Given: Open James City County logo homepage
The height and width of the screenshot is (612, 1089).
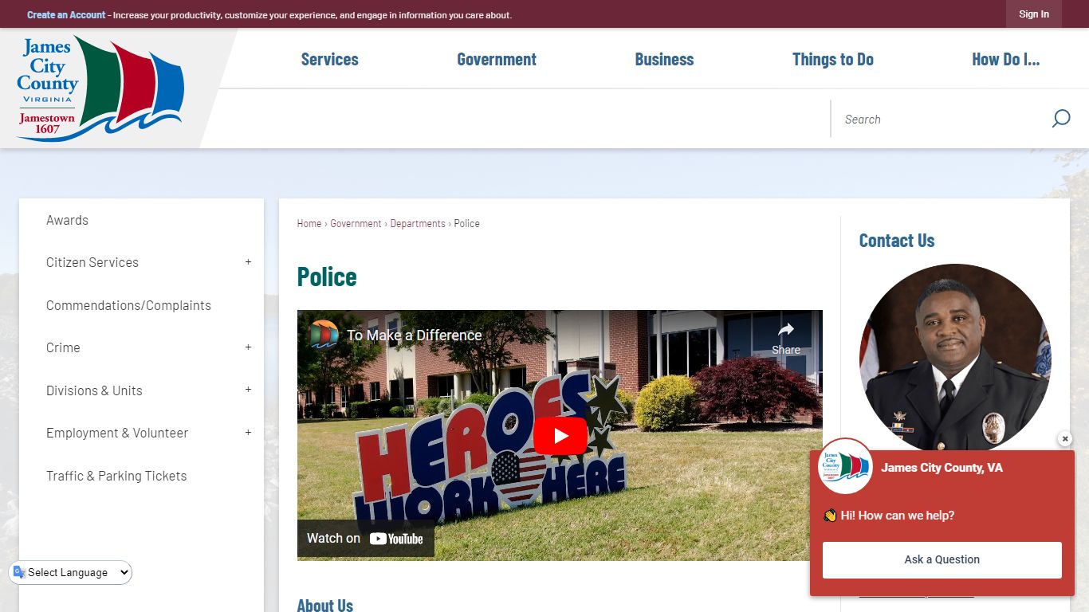Looking at the screenshot, I should click(100, 88).
